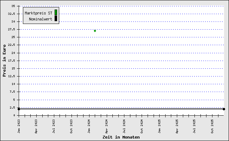
Task: Select the Apr 2023 x-axis label
Action: click(x=37, y=125)
